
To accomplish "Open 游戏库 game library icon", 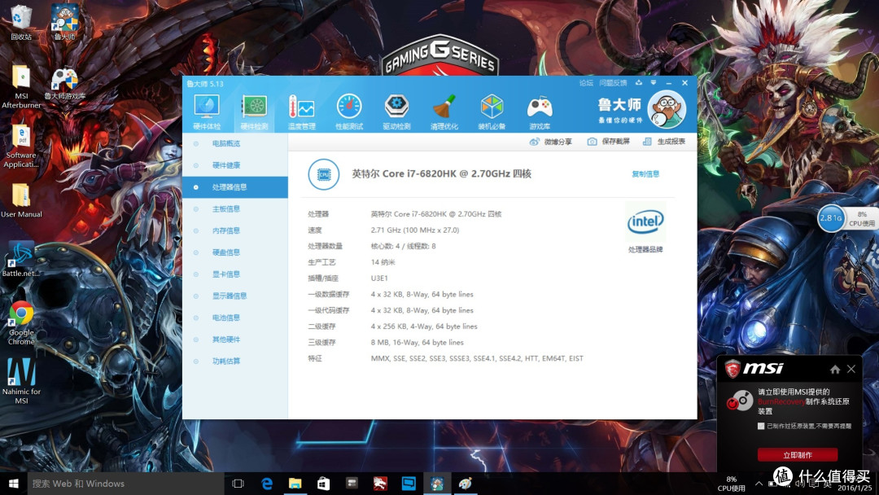I will point(540,112).
